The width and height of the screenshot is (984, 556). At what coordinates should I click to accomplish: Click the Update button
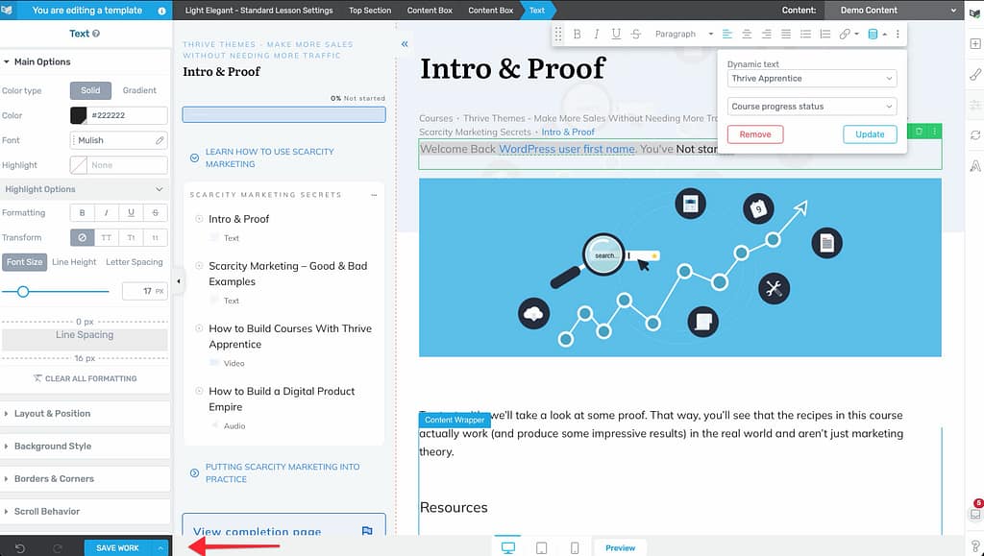[869, 134]
